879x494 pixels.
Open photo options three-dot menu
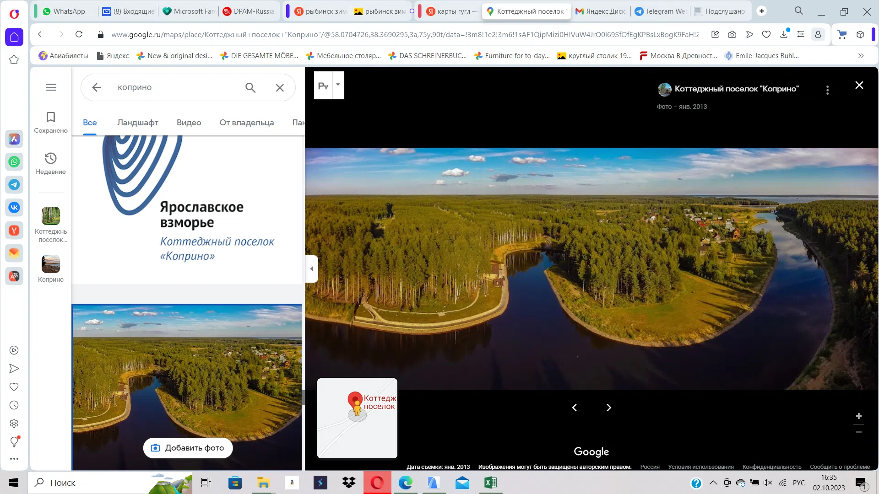click(827, 90)
